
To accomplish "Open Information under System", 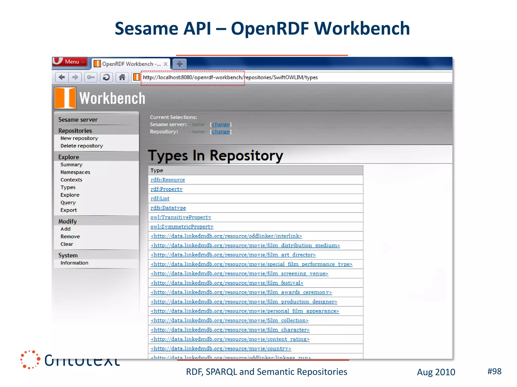I will [74, 263].
